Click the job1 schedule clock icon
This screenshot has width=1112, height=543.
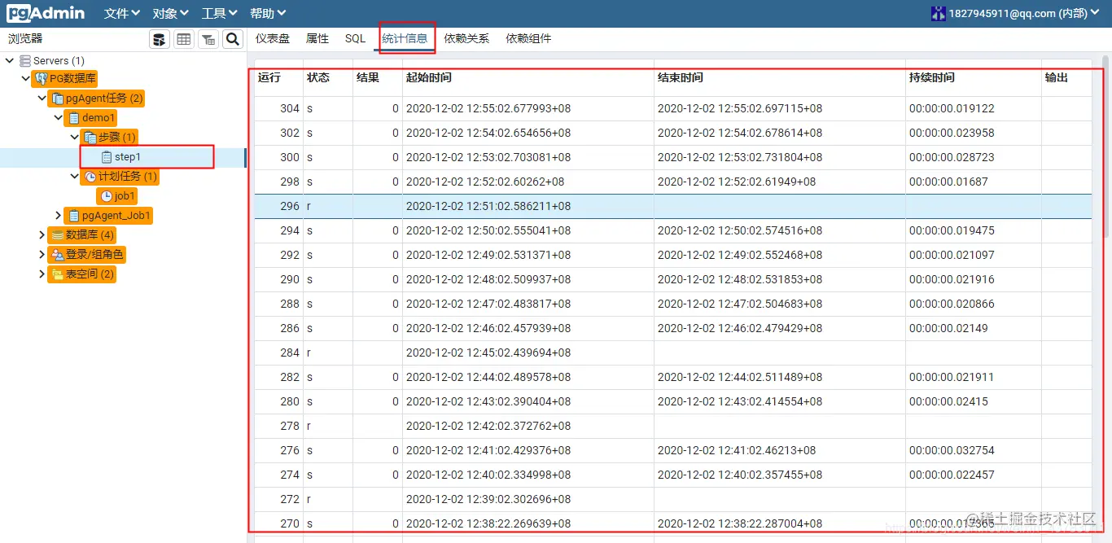coord(107,196)
